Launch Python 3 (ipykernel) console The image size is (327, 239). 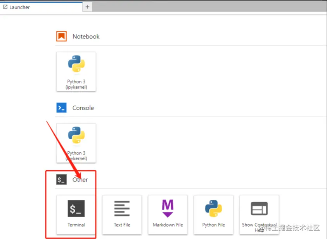(x=76, y=143)
